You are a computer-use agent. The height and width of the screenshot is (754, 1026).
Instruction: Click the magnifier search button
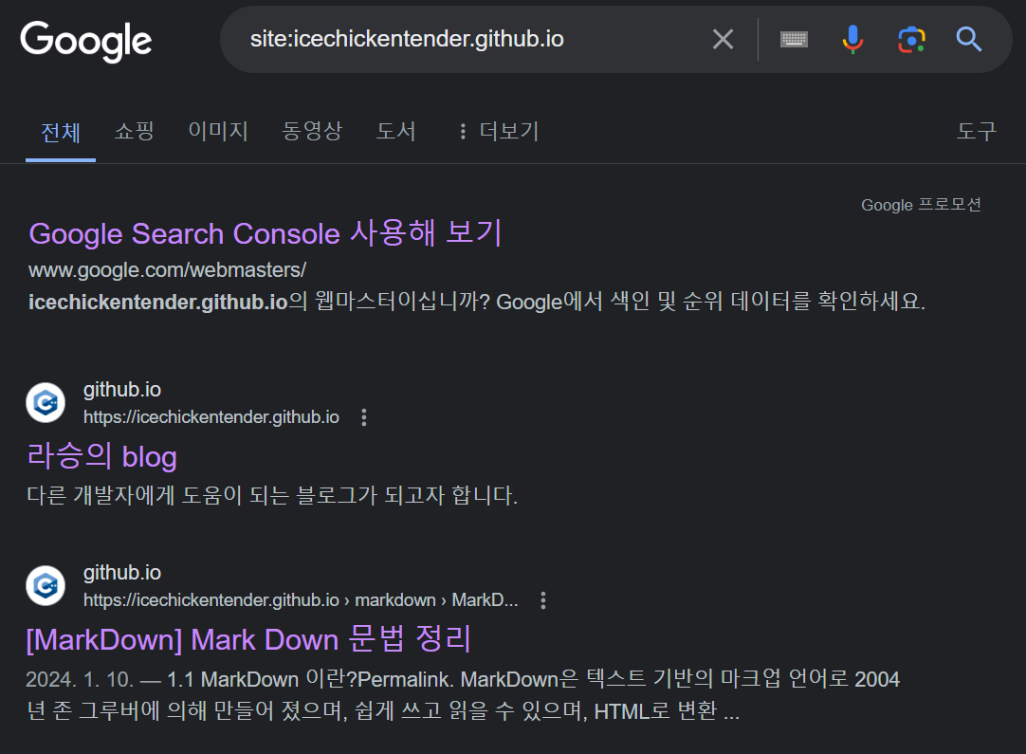pyautogui.click(x=968, y=39)
